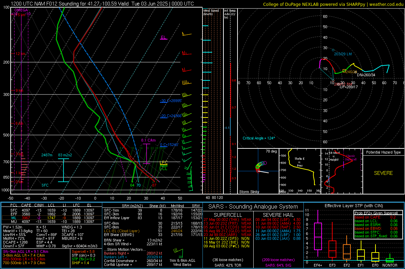The width and height of the screenshot is (405, 269).
Task: Click the Bunkers Left = 203/29 kt line
Action: [x=133, y=257]
